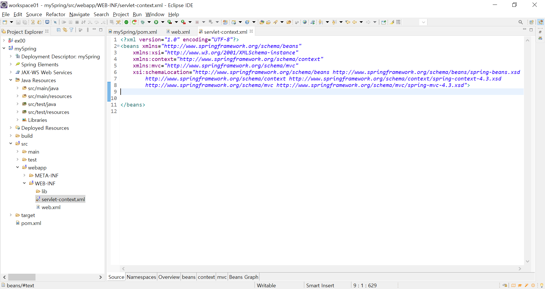Image resolution: width=545 pixels, height=289 pixels.
Task: Open the Navigate menu
Action: [x=79, y=14]
